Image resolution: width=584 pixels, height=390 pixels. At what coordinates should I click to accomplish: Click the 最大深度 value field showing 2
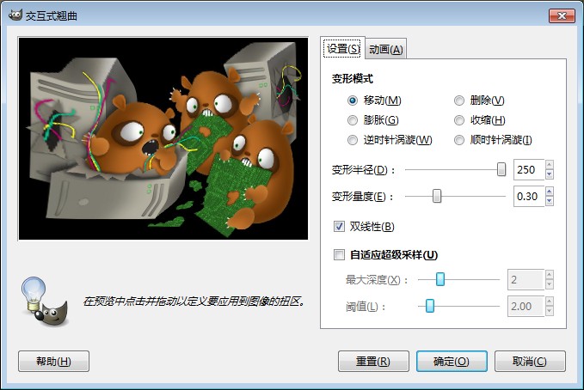pyautogui.click(x=526, y=279)
